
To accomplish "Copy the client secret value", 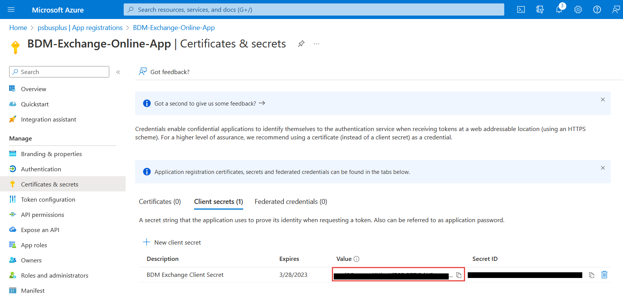I will [x=459, y=275].
